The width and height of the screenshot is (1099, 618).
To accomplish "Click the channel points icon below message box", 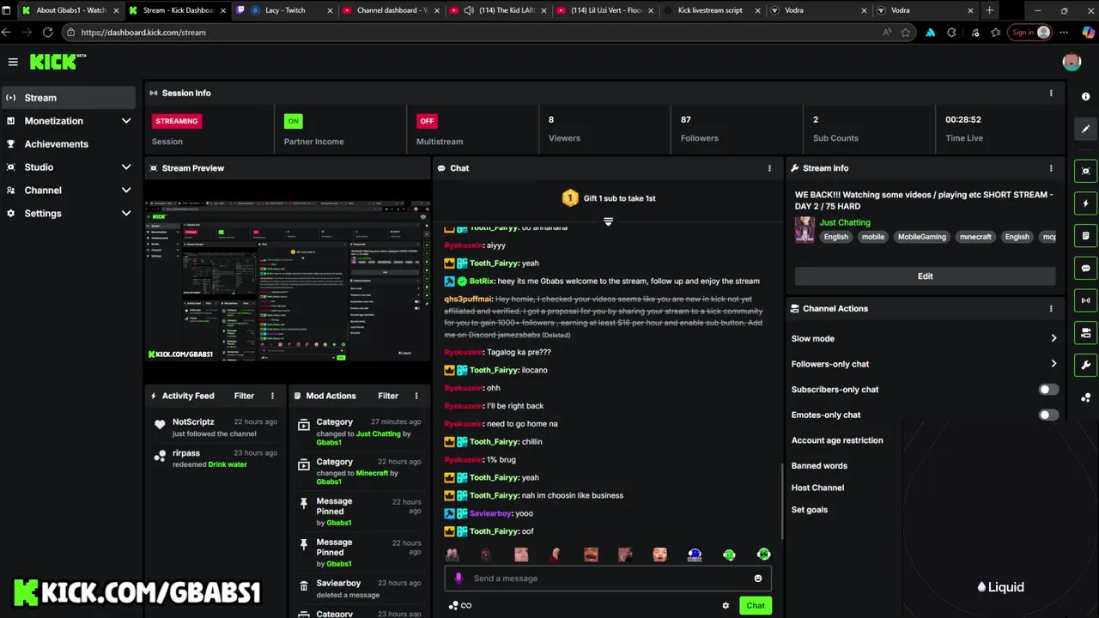I will [454, 605].
